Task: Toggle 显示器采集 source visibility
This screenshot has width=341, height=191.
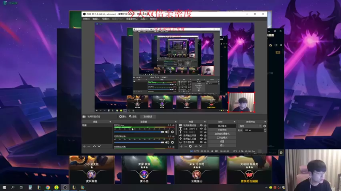Action: [201, 142]
